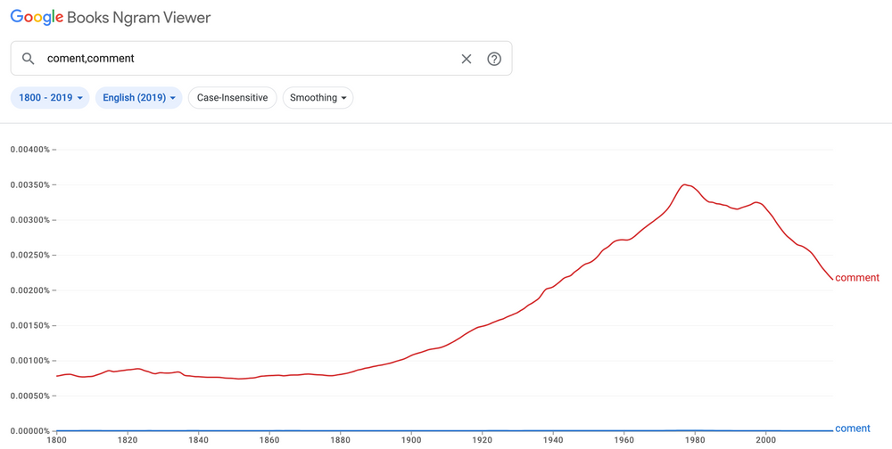Clear the search query with X icon
This screenshot has height=449, width=892.
[x=467, y=59]
